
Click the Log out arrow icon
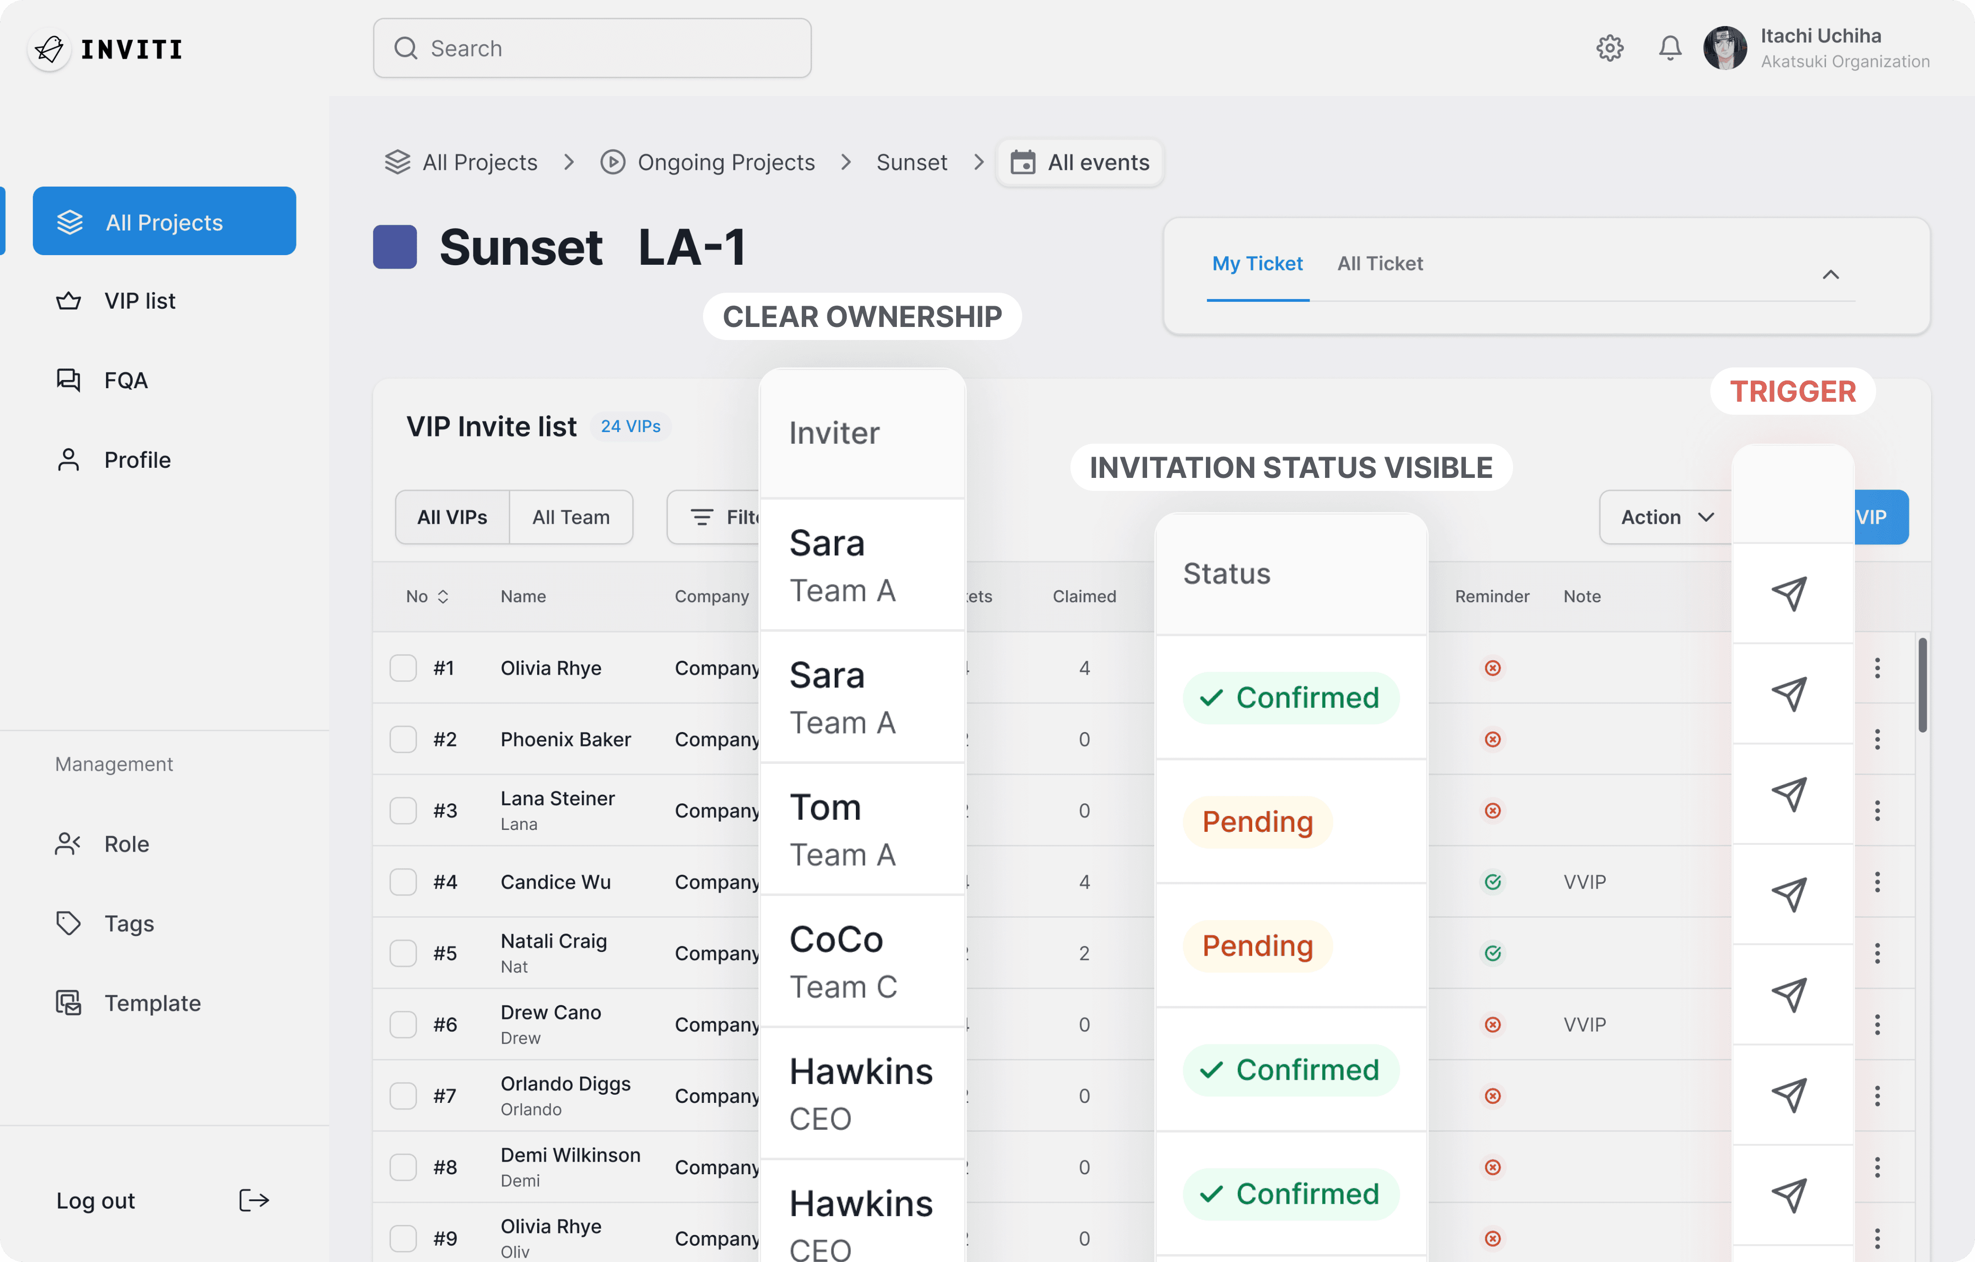click(x=254, y=1200)
